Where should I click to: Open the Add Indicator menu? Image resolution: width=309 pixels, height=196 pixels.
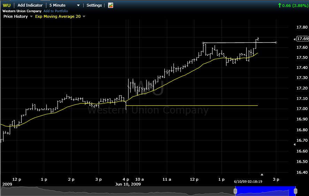(30, 5)
